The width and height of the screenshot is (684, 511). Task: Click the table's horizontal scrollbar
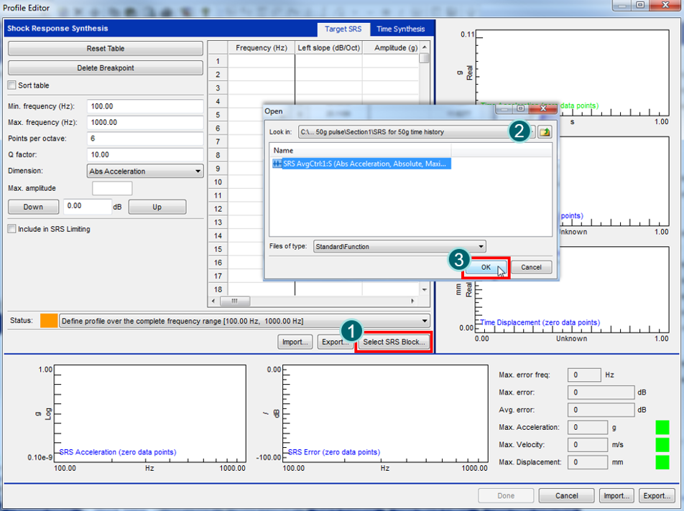pyautogui.click(x=316, y=301)
